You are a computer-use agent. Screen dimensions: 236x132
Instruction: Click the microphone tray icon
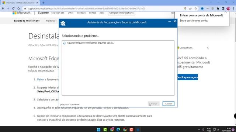[x=203, y=129]
